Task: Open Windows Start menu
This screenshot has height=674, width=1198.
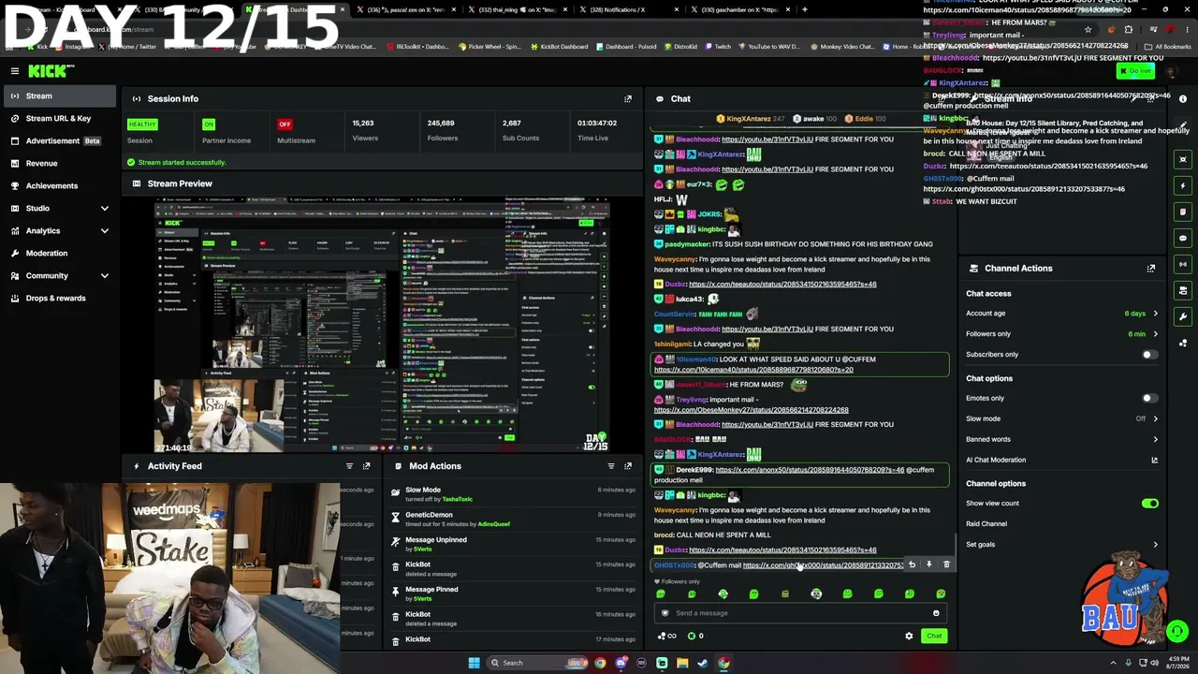Action: [474, 663]
